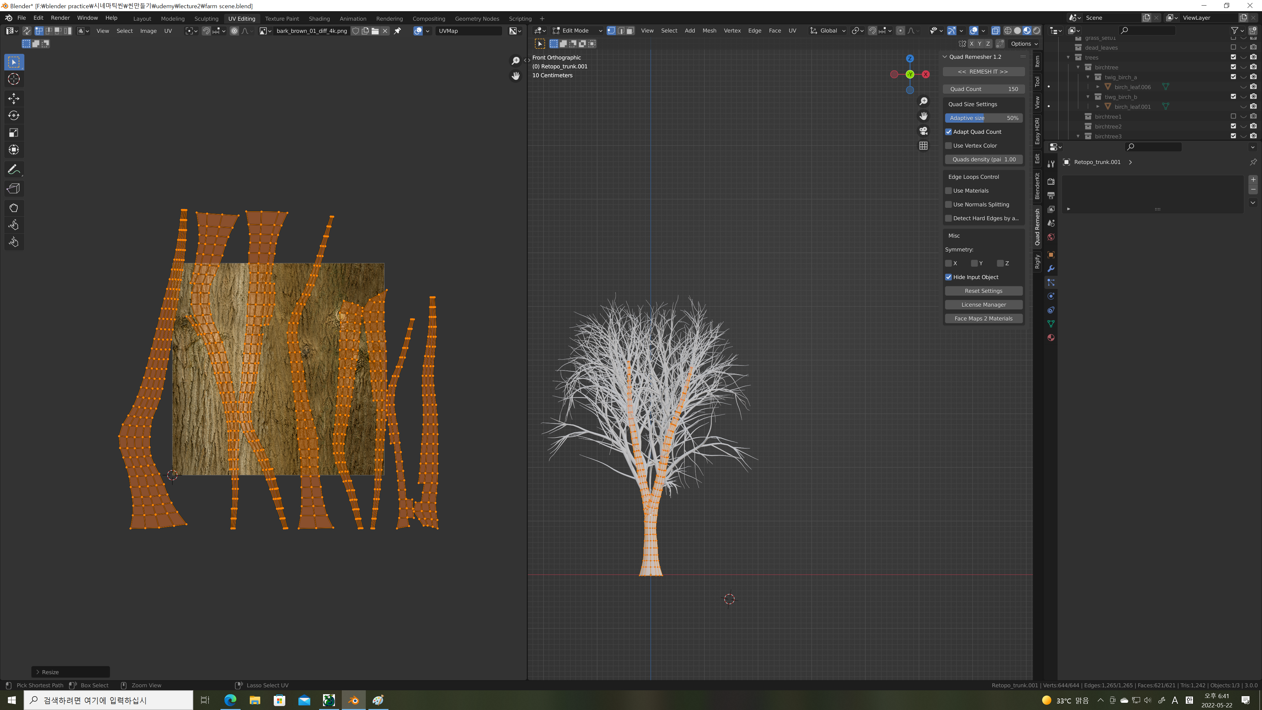1262x710 pixels.
Task: Open the Modifier properties wrench tab
Action: [1051, 269]
